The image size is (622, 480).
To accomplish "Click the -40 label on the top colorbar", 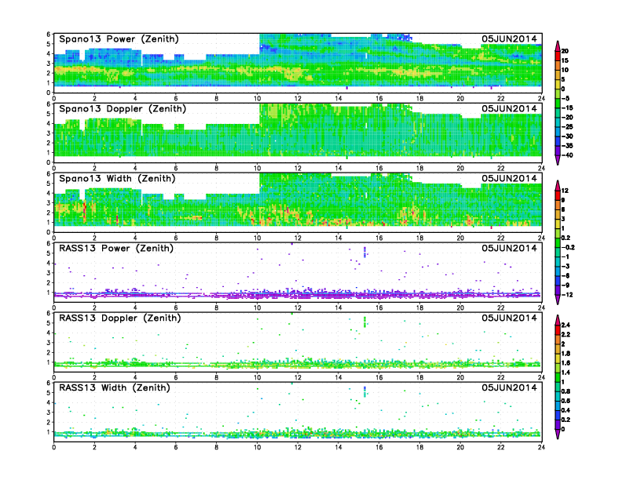I will 567,155.
